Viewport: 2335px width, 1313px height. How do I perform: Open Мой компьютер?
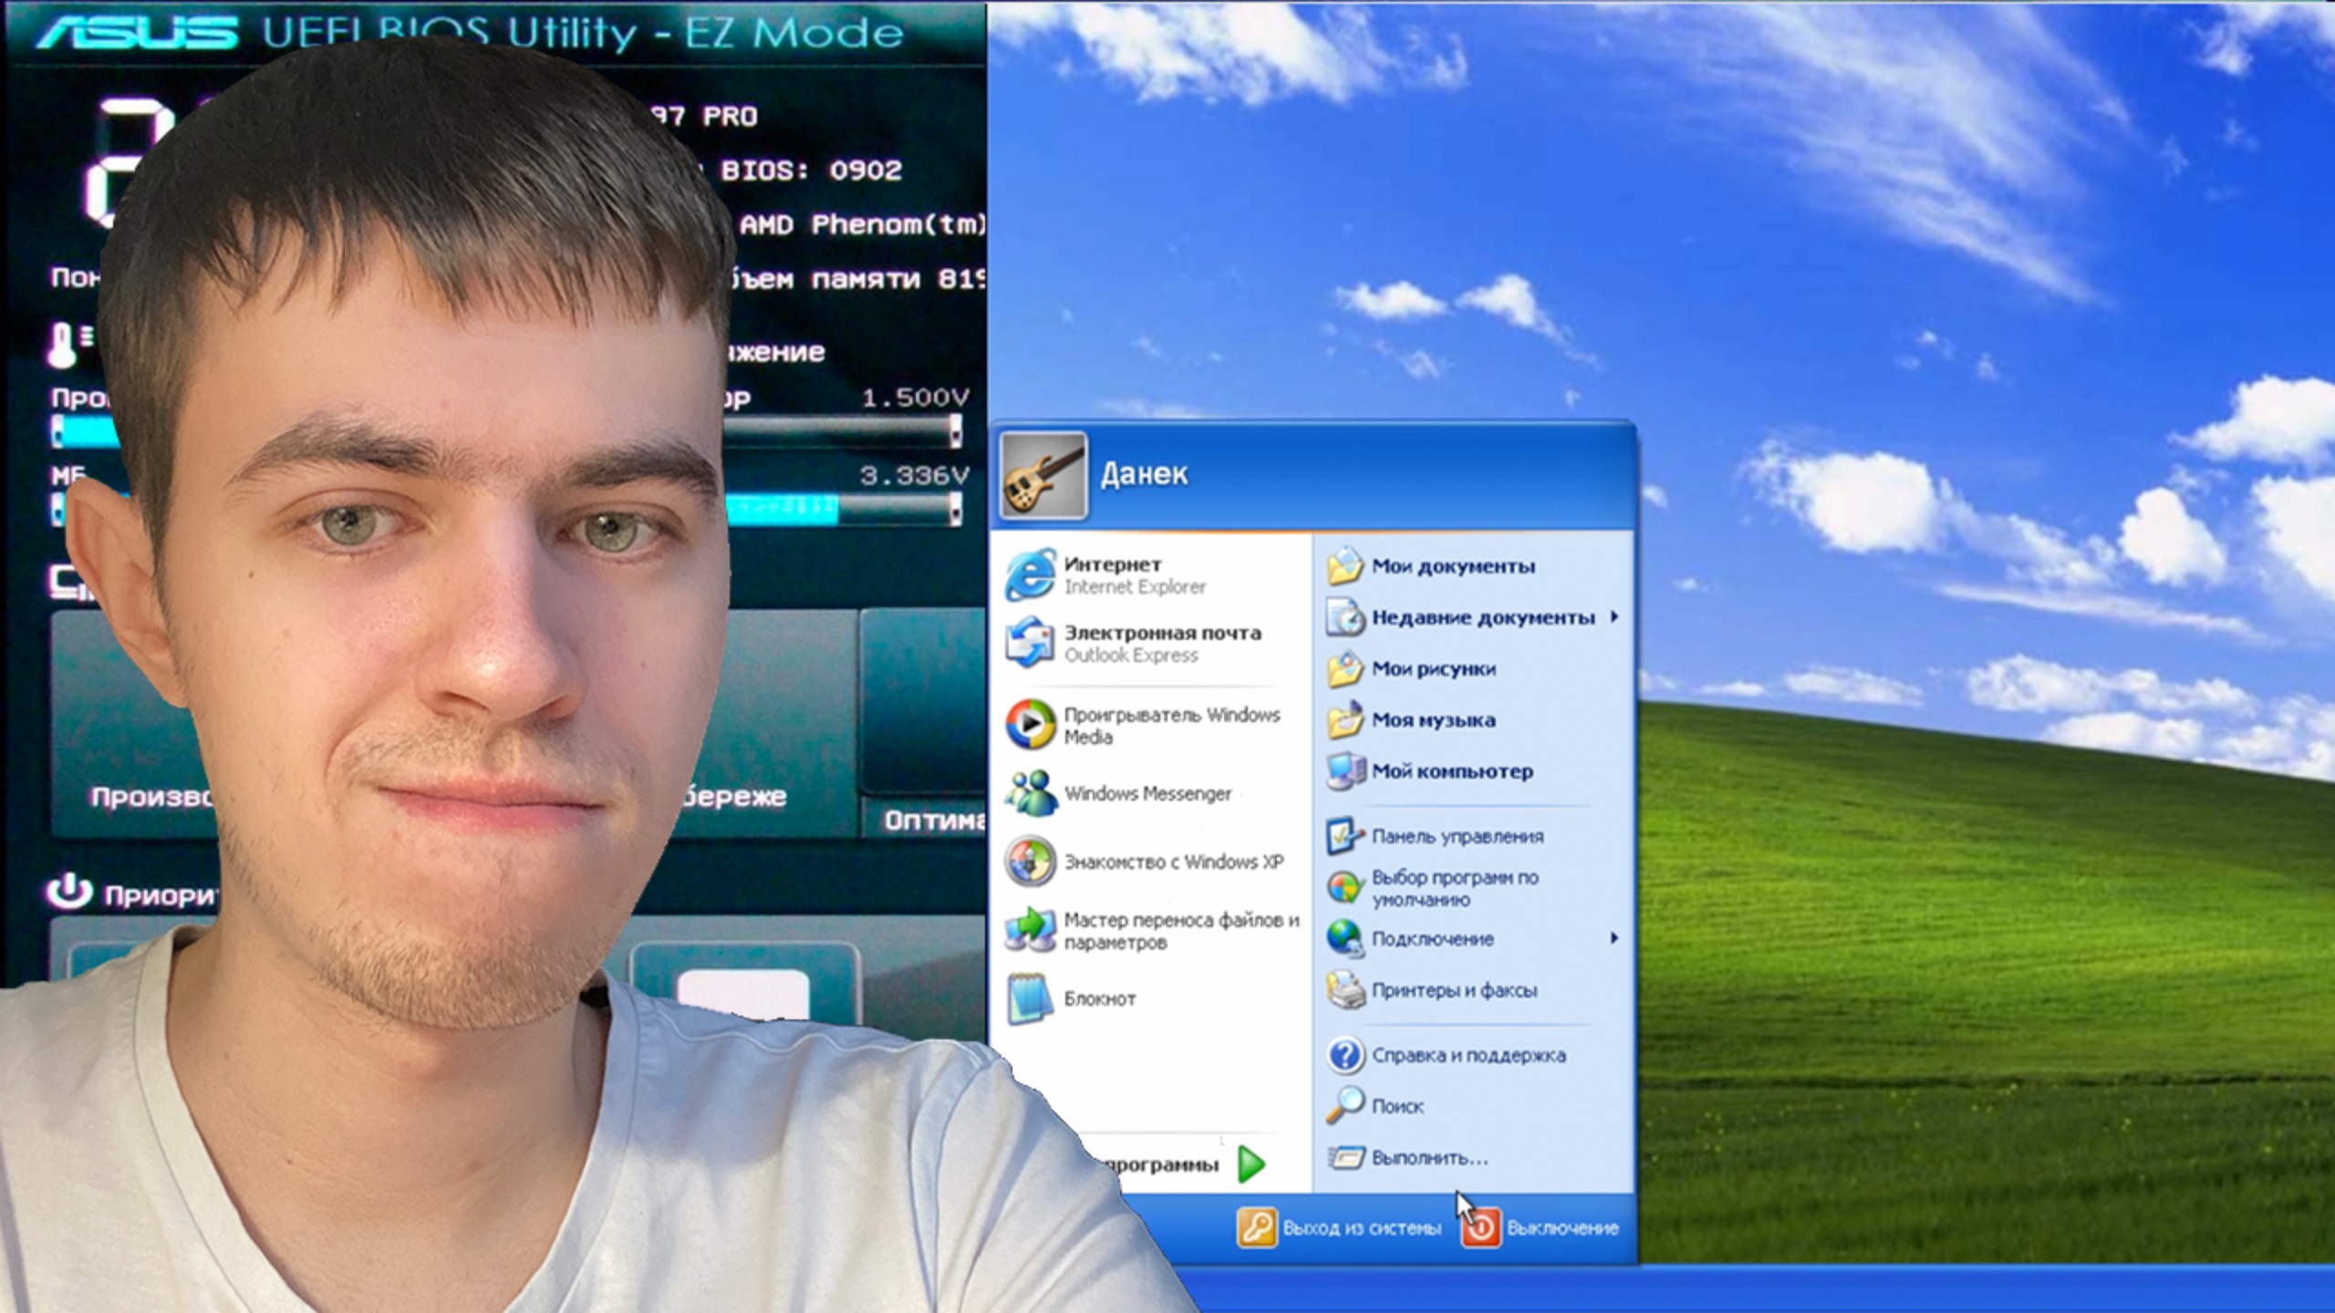pos(1450,770)
